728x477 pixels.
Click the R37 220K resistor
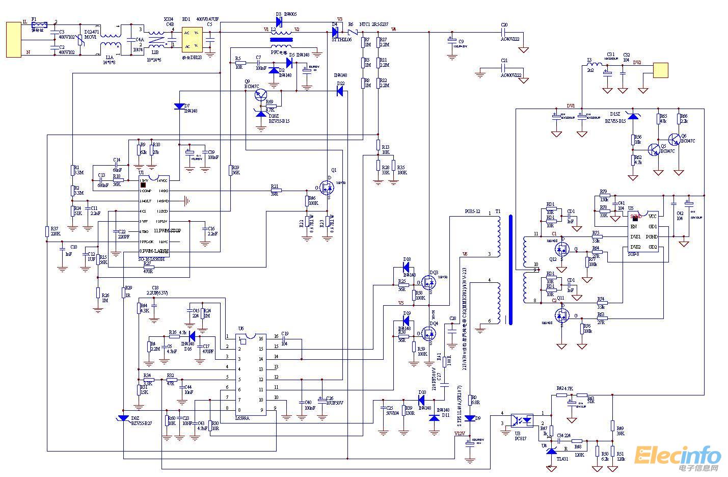(46, 231)
